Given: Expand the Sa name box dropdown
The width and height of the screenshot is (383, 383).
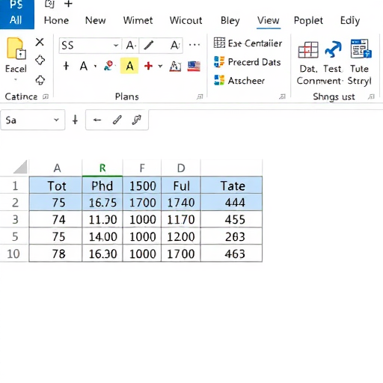Looking at the screenshot, I should pyautogui.click(x=56, y=120).
